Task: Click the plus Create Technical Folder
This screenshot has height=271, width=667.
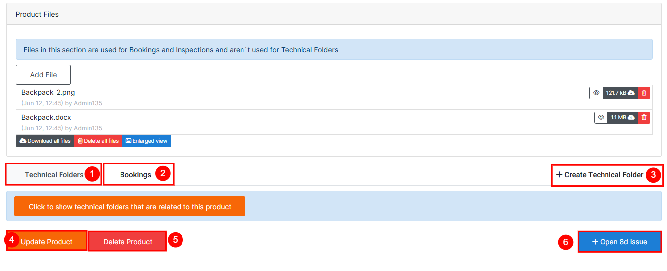Action: pyautogui.click(x=600, y=175)
